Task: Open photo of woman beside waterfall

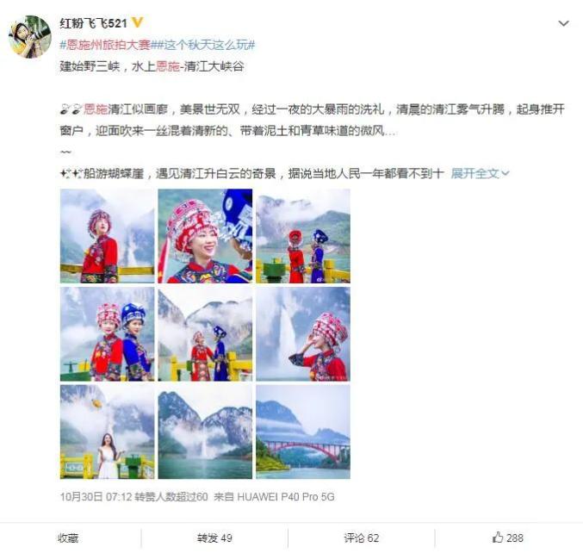Action: (303, 334)
